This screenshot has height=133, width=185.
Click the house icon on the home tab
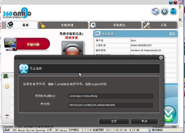(10, 25)
